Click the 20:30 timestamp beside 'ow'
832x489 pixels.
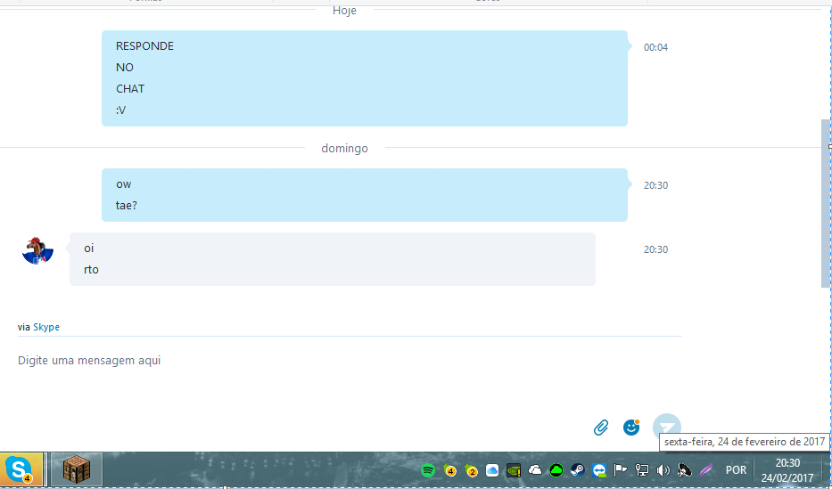(655, 185)
